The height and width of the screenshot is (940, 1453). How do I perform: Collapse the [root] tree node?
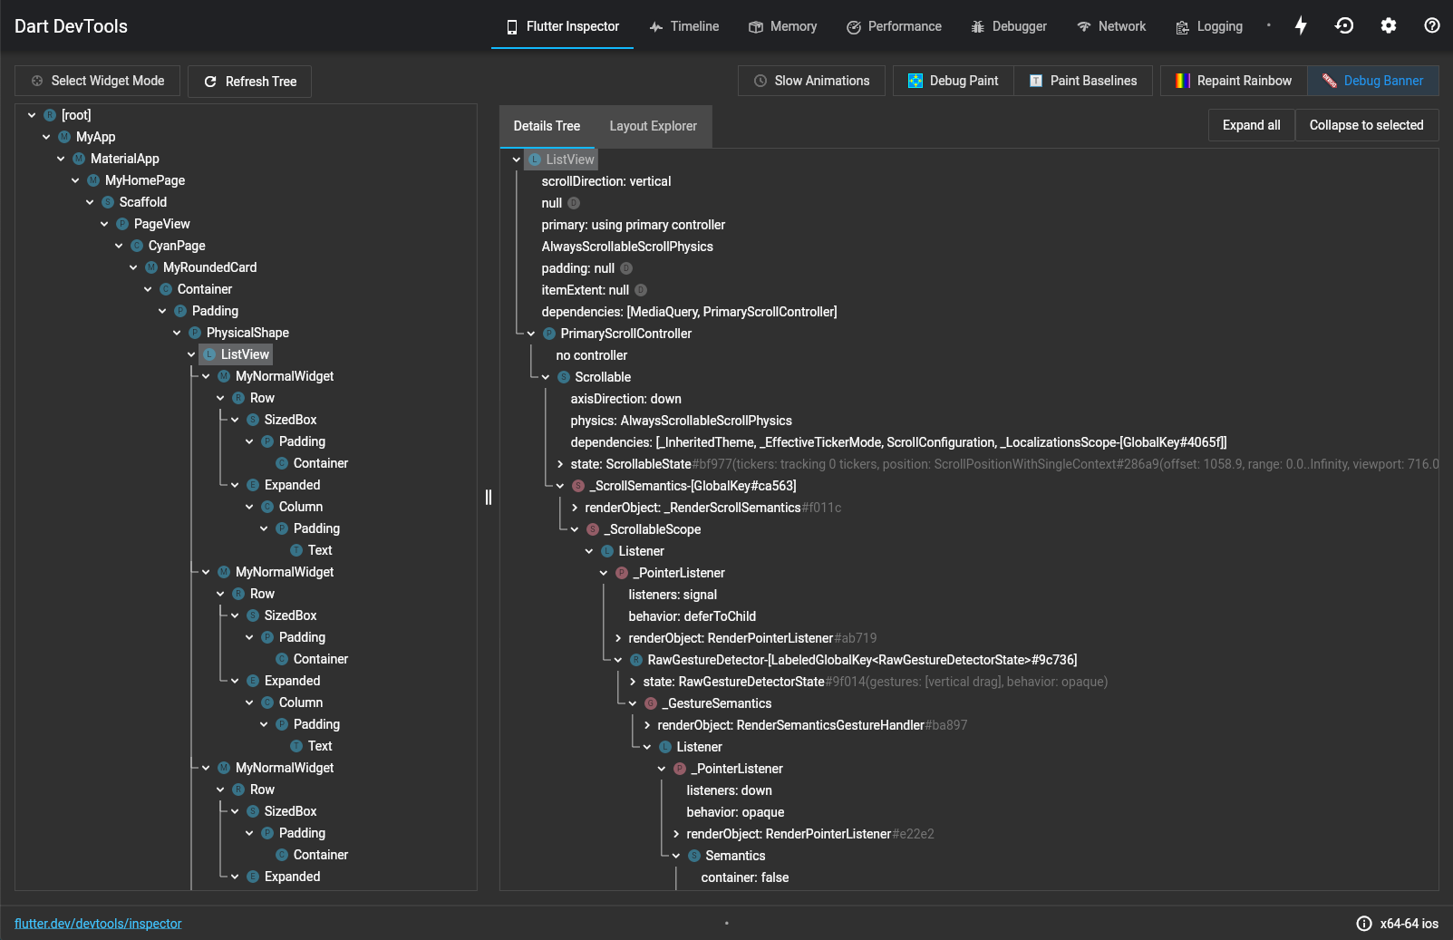coord(32,115)
